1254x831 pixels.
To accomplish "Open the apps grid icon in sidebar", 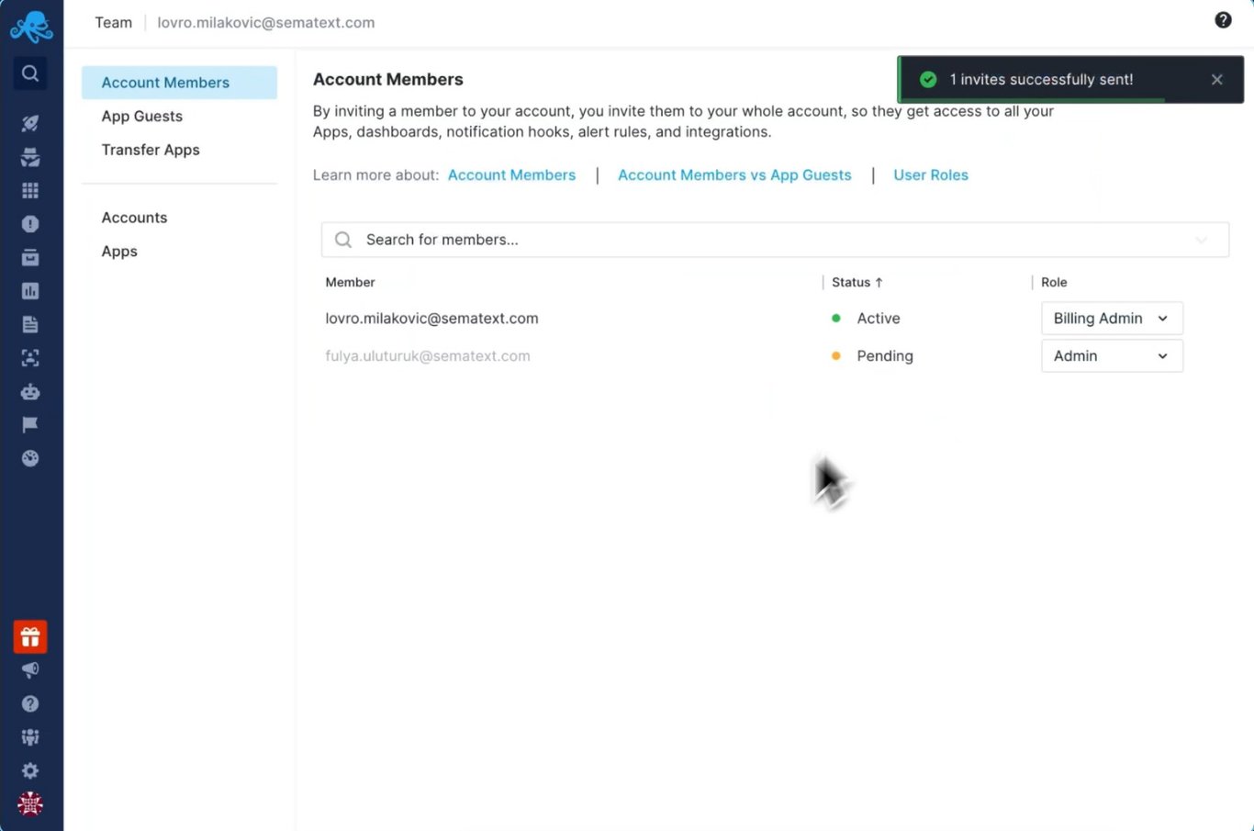I will tap(30, 190).
